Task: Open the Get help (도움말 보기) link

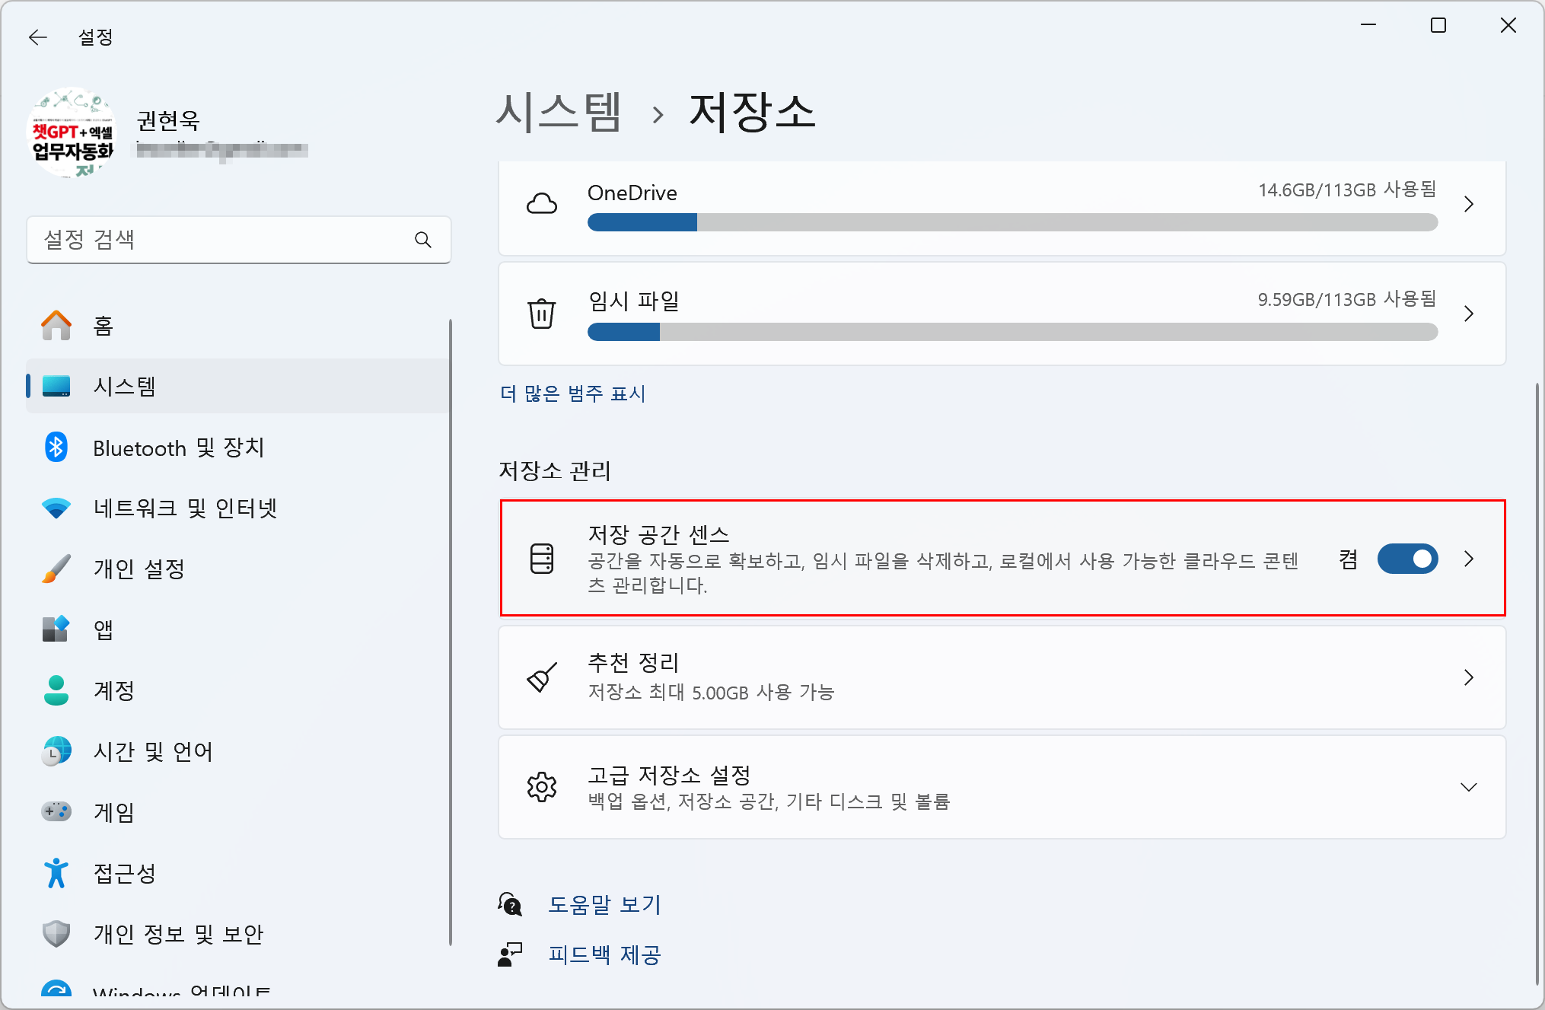Action: point(604,904)
